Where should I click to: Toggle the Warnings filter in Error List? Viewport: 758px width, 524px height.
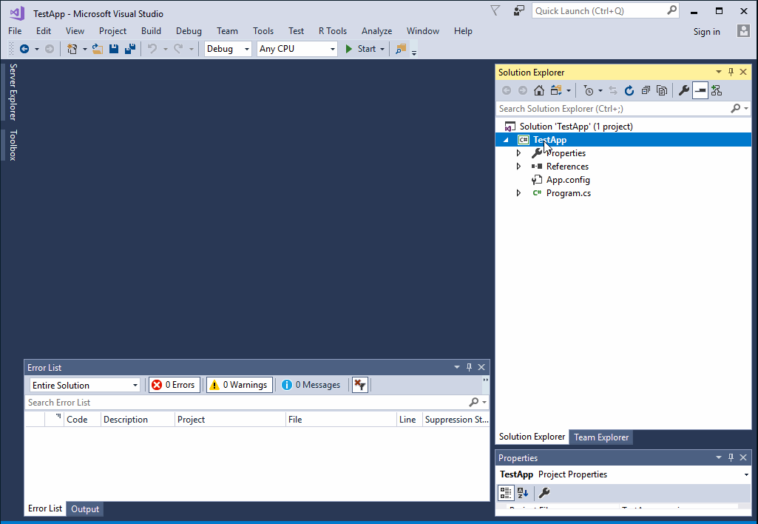(x=240, y=385)
